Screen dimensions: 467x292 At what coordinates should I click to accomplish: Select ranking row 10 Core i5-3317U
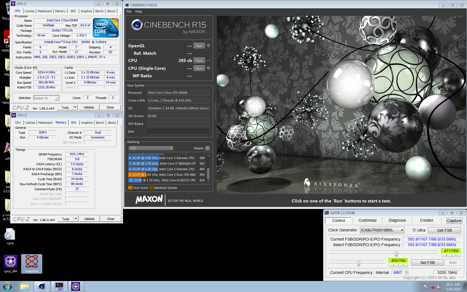point(167,180)
